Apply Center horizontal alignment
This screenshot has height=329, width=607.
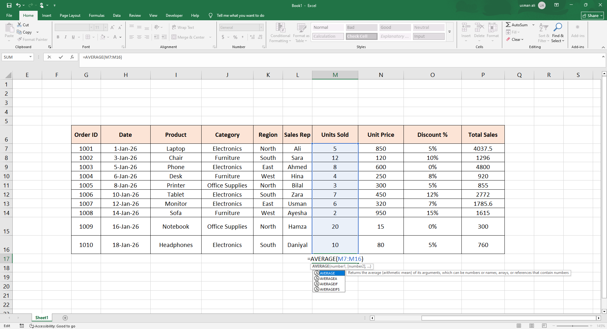click(x=139, y=37)
